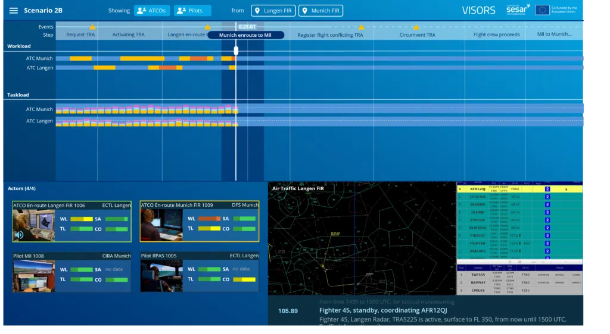Click the speaker icon on Langen FIR 1006 video

click(18, 235)
